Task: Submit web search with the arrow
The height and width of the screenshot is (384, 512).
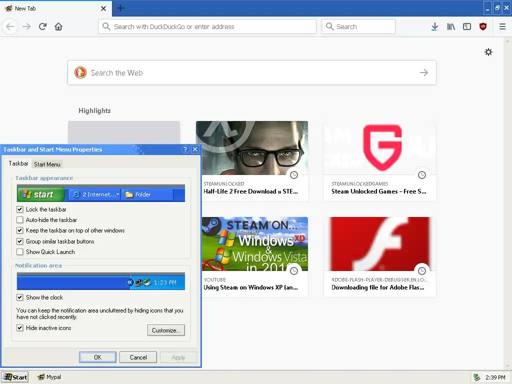Action: tap(424, 72)
